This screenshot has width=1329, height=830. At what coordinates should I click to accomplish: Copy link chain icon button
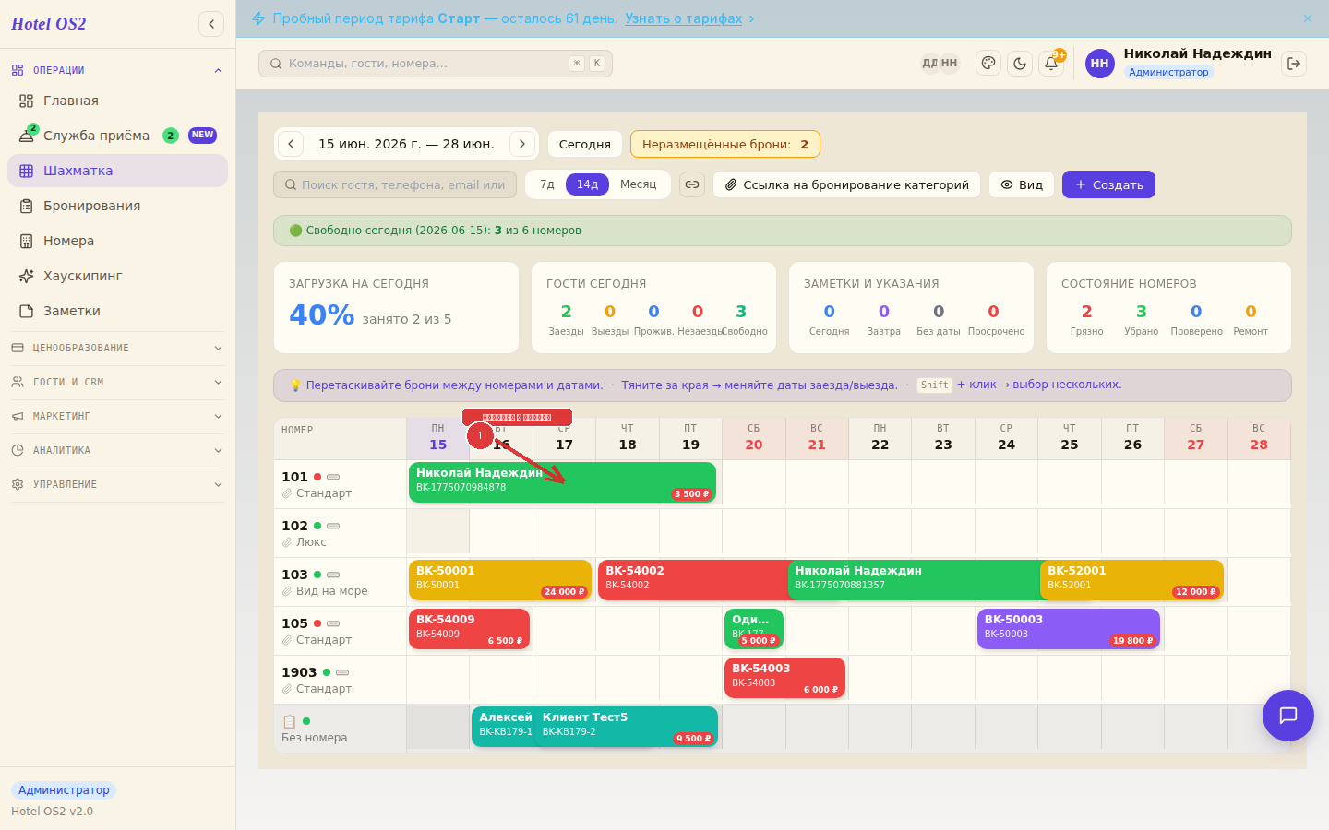[692, 184]
